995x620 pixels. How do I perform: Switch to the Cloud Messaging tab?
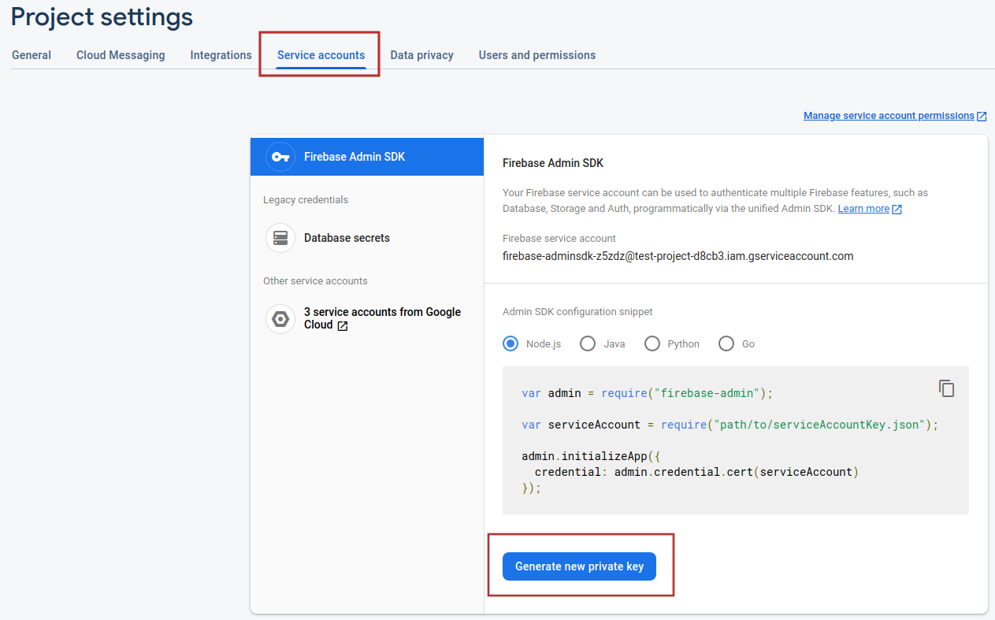121,55
